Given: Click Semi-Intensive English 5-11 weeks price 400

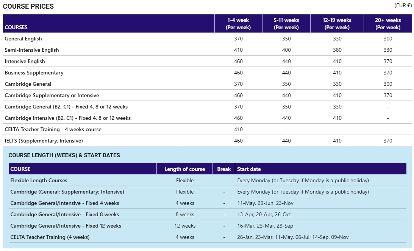Looking at the screenshot, I should (286, 50).
